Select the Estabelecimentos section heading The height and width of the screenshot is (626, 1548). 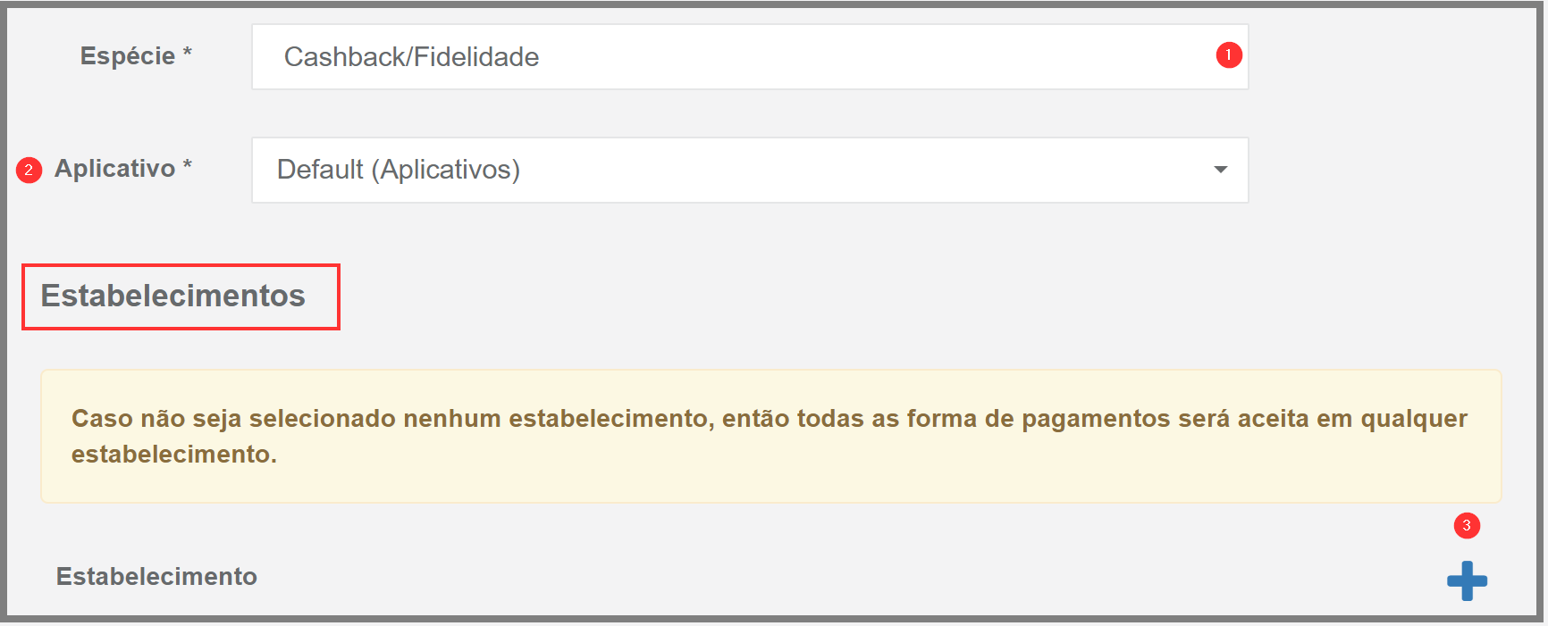[173, 296]
